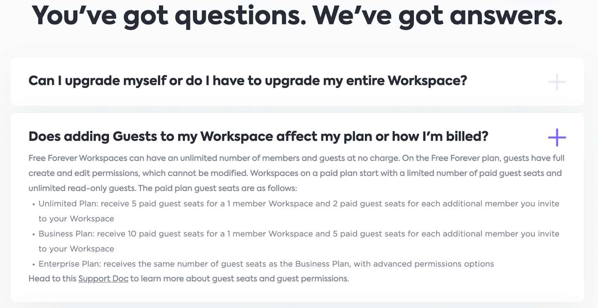The width and height of the screenshot is (598, 308).
Task: Click the 'Head to this' text before link
Action: click(52, 279)
